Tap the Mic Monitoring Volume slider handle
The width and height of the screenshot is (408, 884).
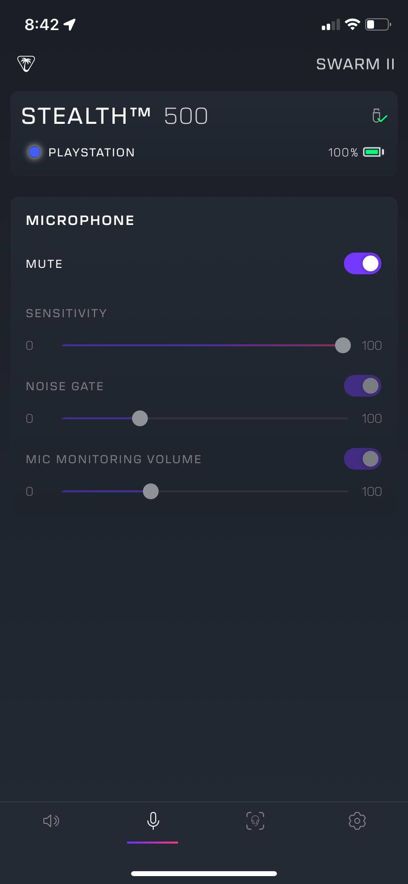pyautogui.click(x=151, y=491)
